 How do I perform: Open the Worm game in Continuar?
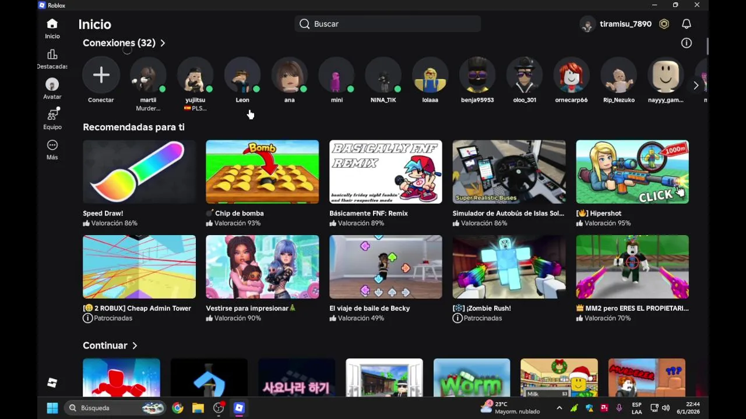pos(472,378)
